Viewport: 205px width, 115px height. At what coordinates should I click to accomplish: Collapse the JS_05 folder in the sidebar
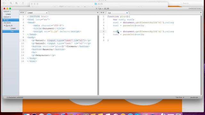point(4,26)
